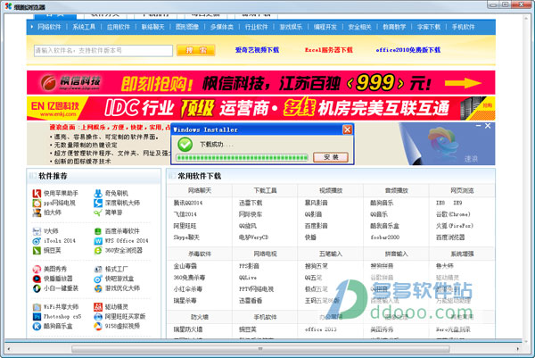Open the 豌豆荚 green icon

(x=37, y=250)
